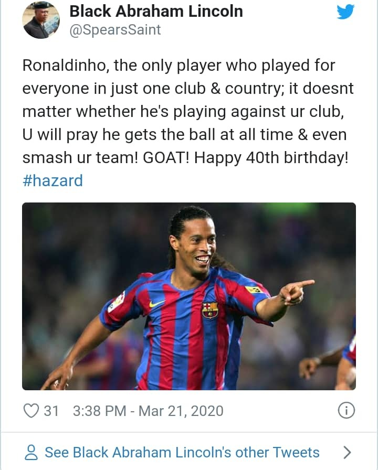Screen dimensions: 378x470
Task: Click the Black Abraham Lincoln display name
Action: tap(156, 12)
